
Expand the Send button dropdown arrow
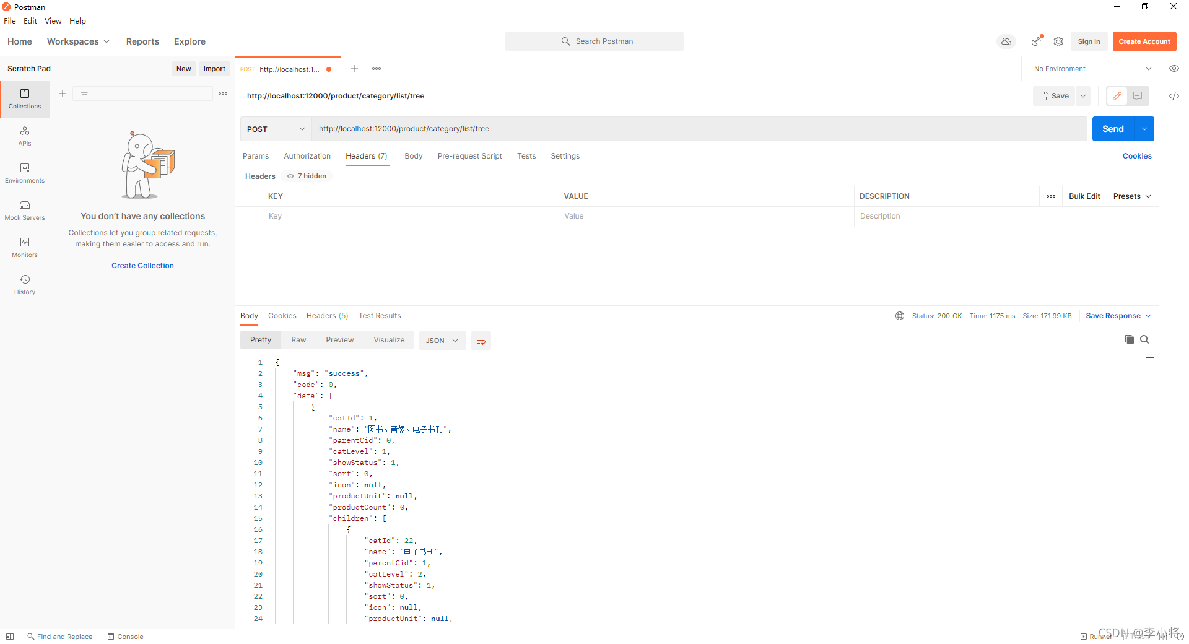(x=1144, y=129)
